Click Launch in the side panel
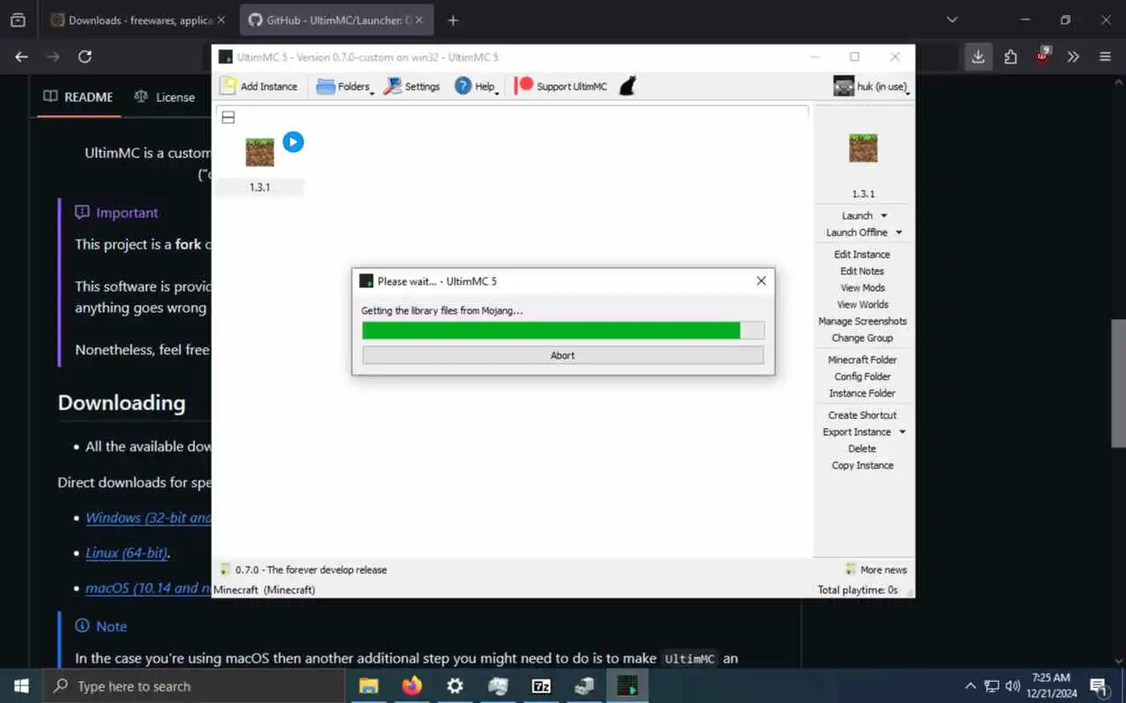 tap(857, 215)
